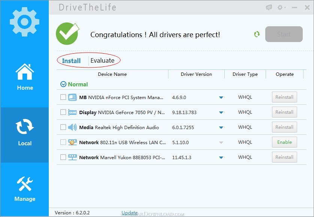Select the Network Marvell Yukon device name
This screenshot has width=314, height=217.
pos(122,158)
